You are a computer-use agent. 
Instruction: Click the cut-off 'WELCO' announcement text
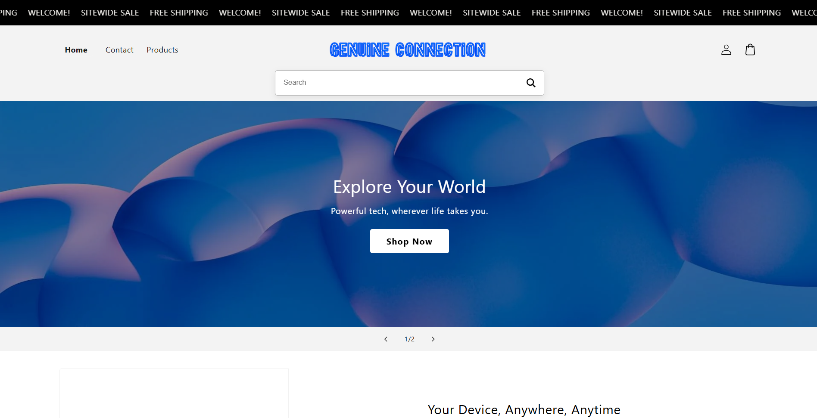804,13
